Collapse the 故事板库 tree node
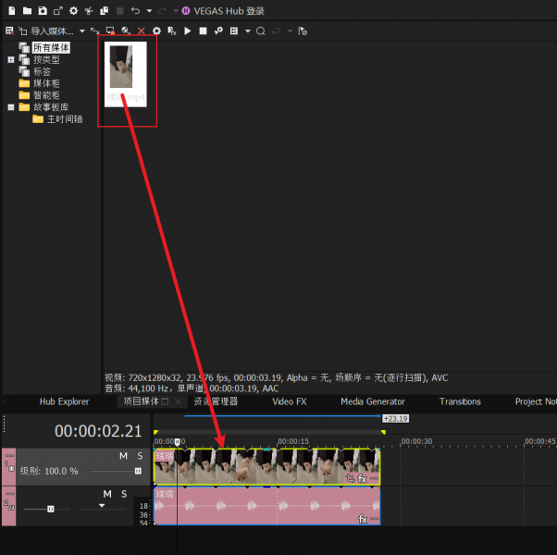The image size is (557, 555). pos(11,107)
